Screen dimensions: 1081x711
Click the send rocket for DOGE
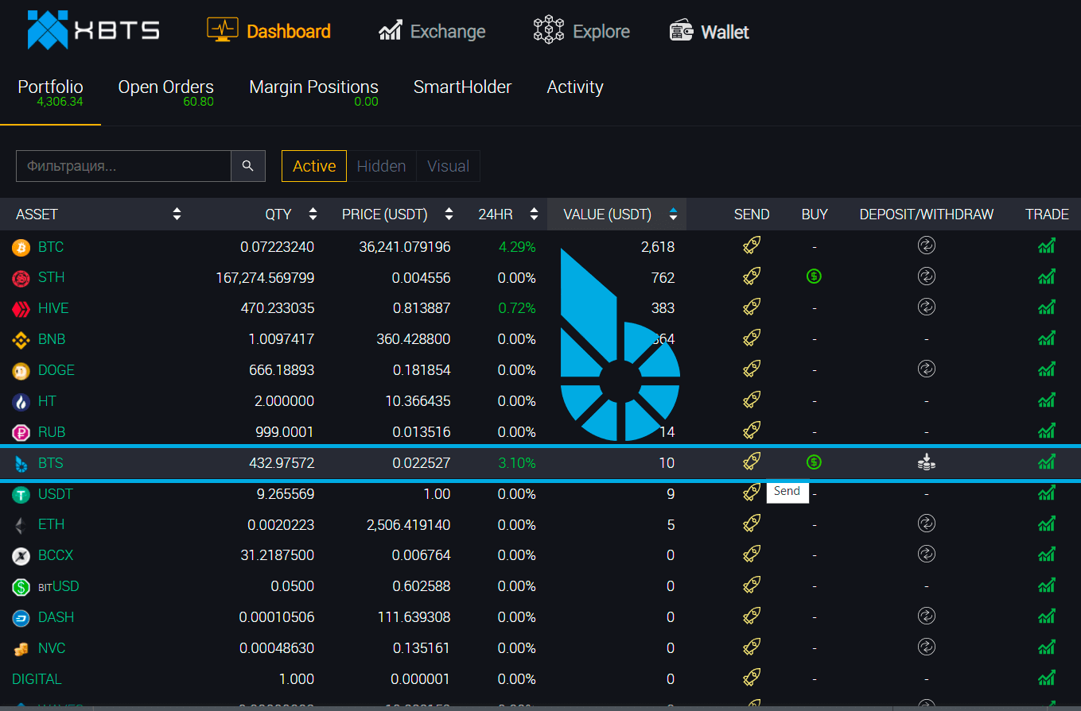click(752, 369)
